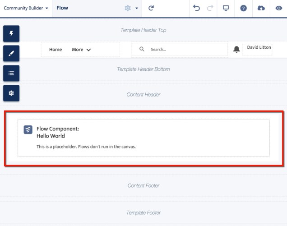
Task: Undo the last change
Action: (x=196, y=8)
